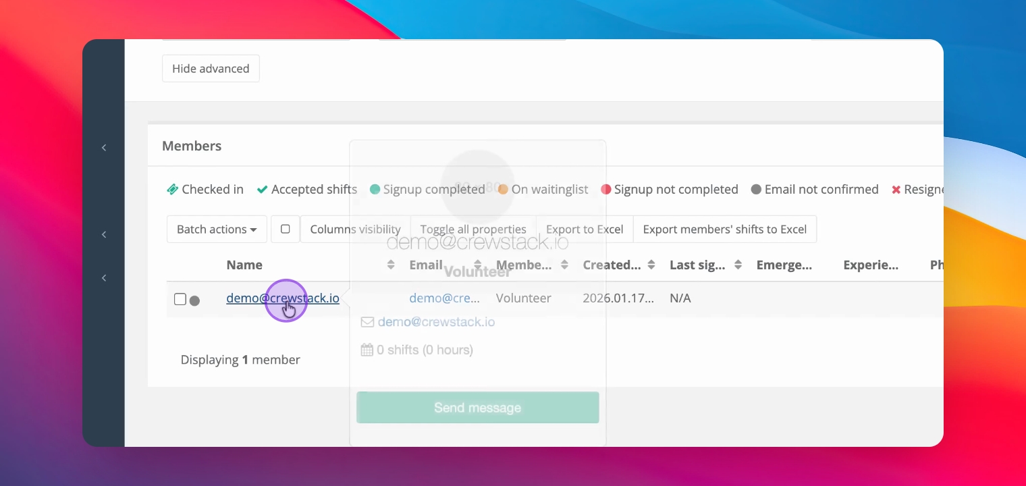Export the members list to Excel
This screenshot has width=1026, height=486.
tap(585, 229)
